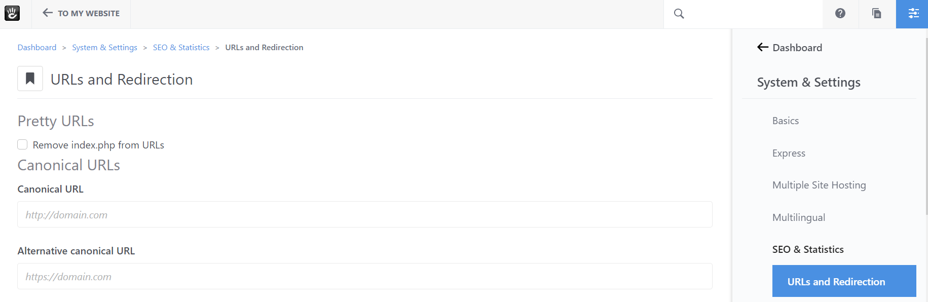The width and height of the screenshot is (928, 302).
Task: Open the help question mark icon
Action: (x=840, y=13)
